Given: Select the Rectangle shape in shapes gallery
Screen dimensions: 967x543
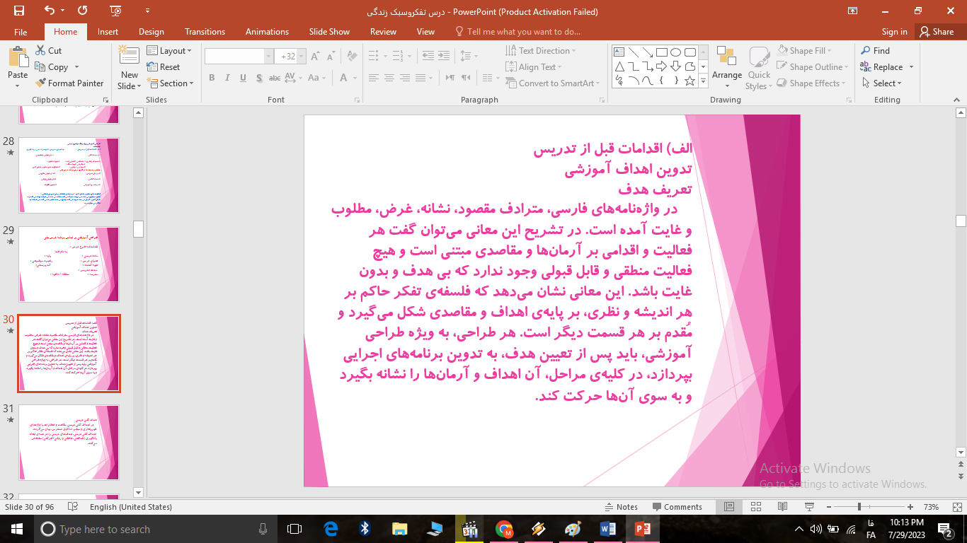Looking at the screenshot, I should 662,52.
